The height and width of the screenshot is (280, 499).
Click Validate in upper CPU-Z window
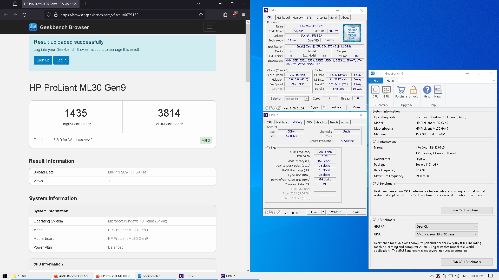[x=336, y=107]
